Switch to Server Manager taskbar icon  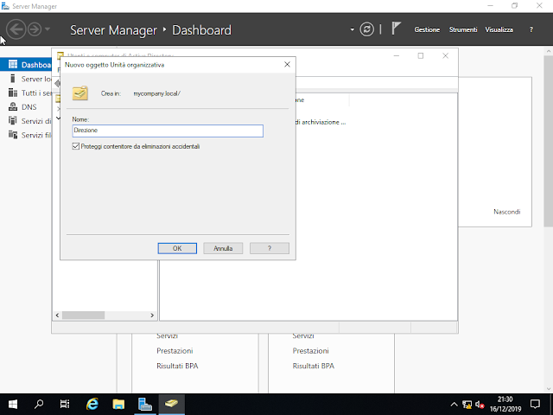click(144, 404)
